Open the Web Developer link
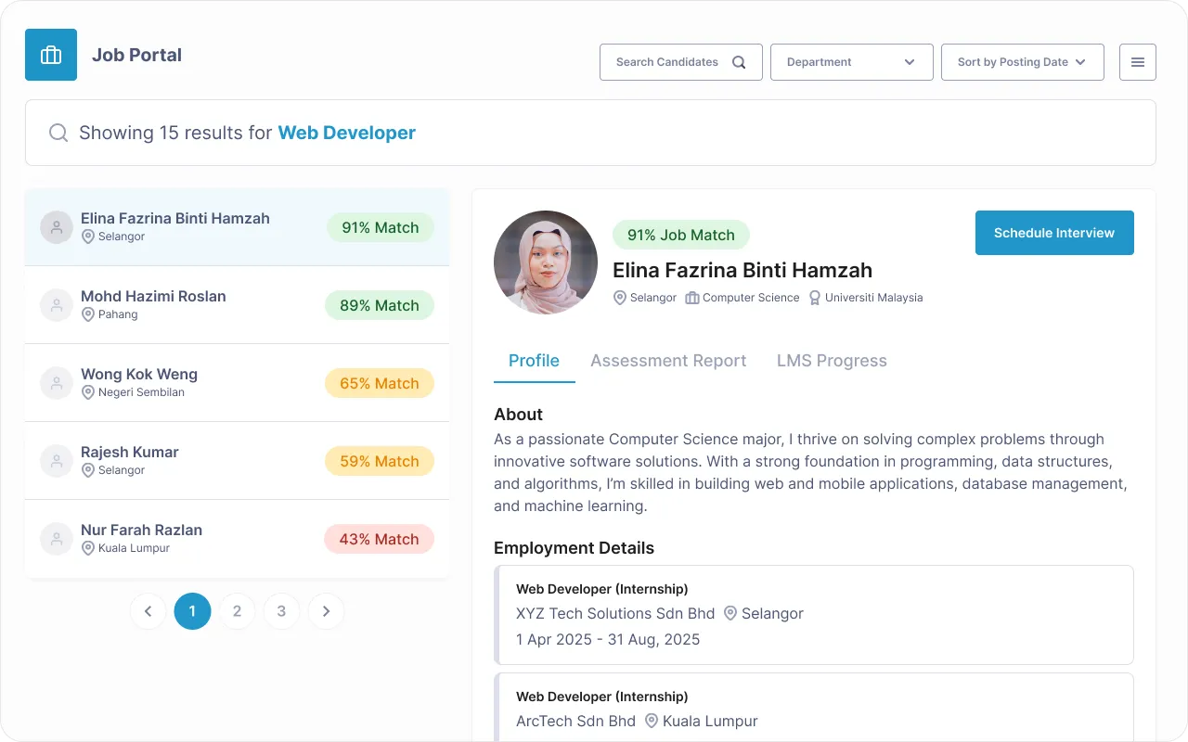Image resolution: width=1188 pixels, height=742 pixels. click(346, 133)
